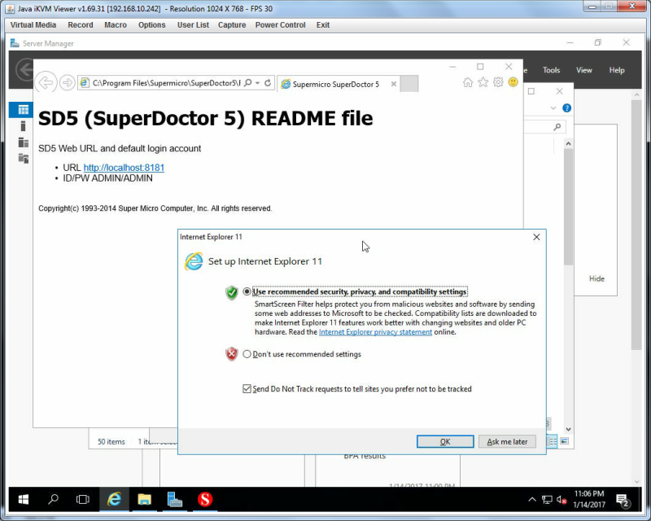This screenshot has width=651, height=521.
Task: Uncheck Send Do Not Track requests
Action: [x=247, y=389]
